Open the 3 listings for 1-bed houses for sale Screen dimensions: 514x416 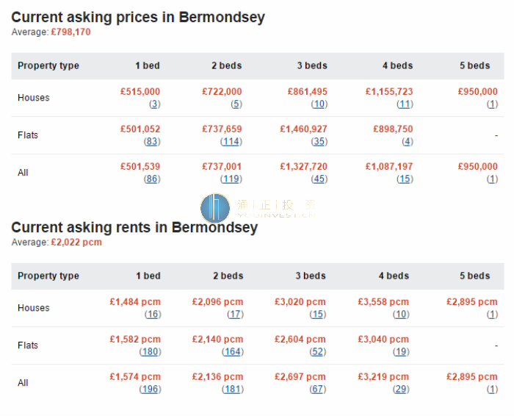[155, 104]
